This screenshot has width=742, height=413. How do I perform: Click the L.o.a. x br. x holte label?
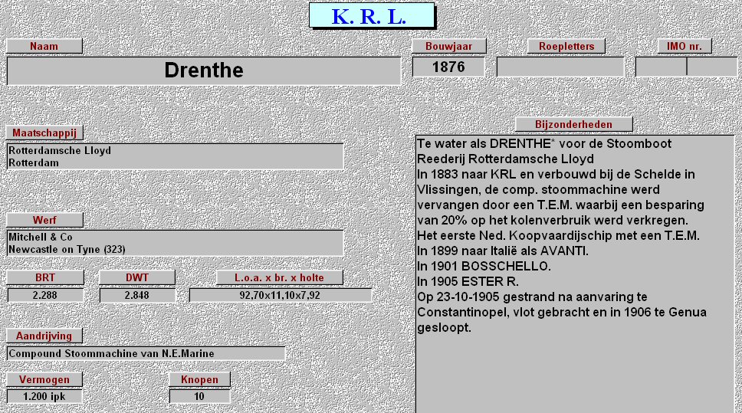pos(279,277)
